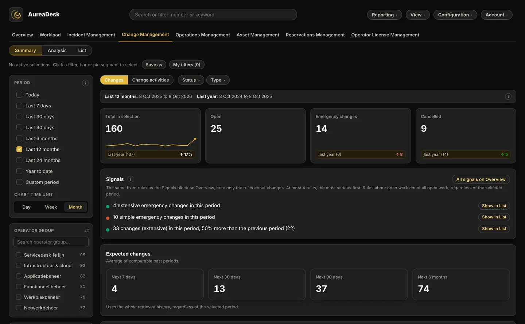Focus the global search or filter field
This screenshot has height=324, width=525.
[x=213, y=15]
